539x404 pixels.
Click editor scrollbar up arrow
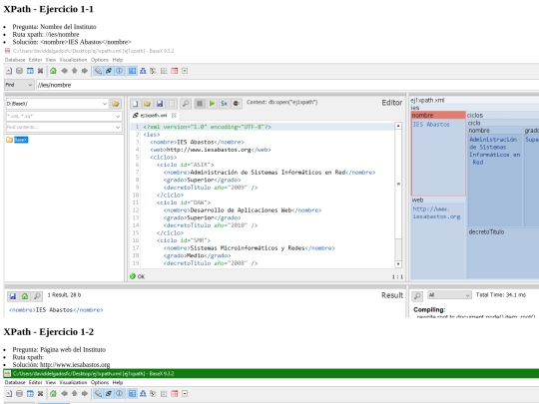tap(398, 126)
